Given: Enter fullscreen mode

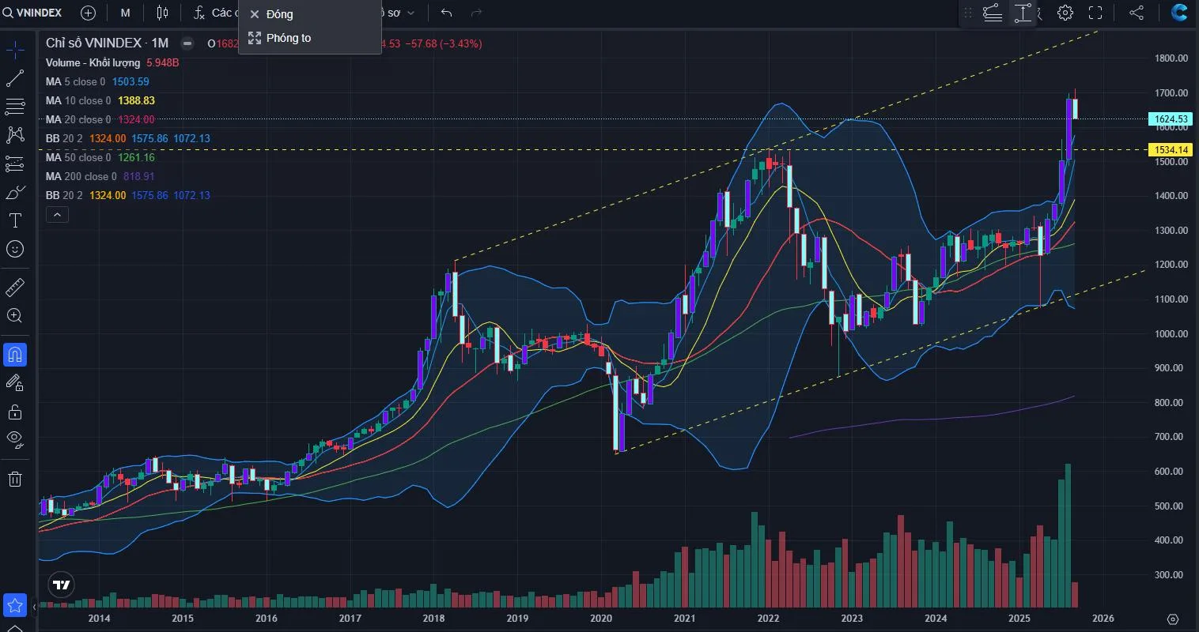Looking at the screenshot, I should tap(1095, 13).
